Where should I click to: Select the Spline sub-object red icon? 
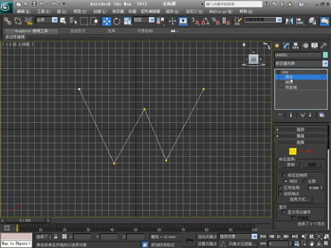(x=309, y=151)
